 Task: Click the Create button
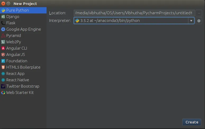tap(192, 122)
